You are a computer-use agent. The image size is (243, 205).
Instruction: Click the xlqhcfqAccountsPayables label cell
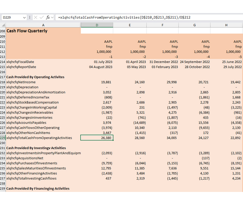[43, 123]
